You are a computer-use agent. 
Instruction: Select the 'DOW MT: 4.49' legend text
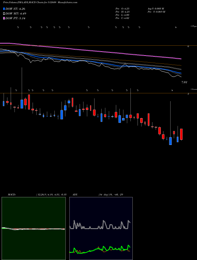click(x=16, y=14)
